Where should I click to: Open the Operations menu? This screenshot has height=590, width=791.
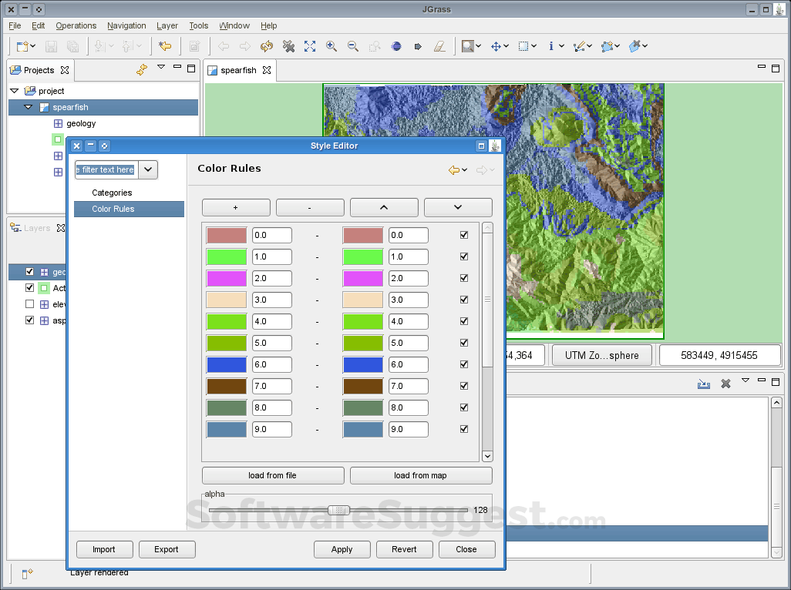76,25
